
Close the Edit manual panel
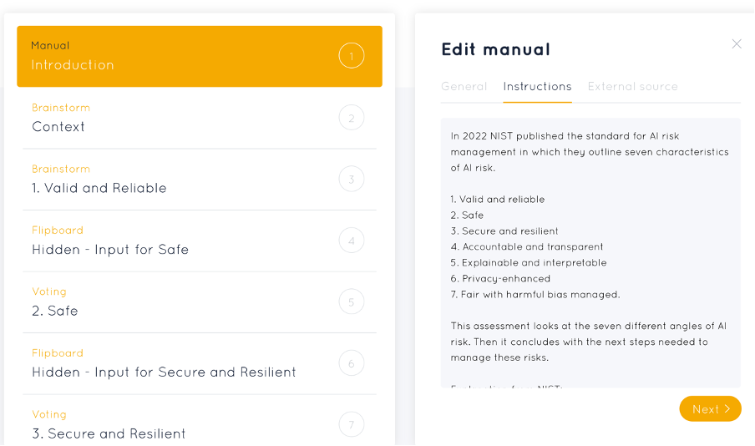(737, 44)
